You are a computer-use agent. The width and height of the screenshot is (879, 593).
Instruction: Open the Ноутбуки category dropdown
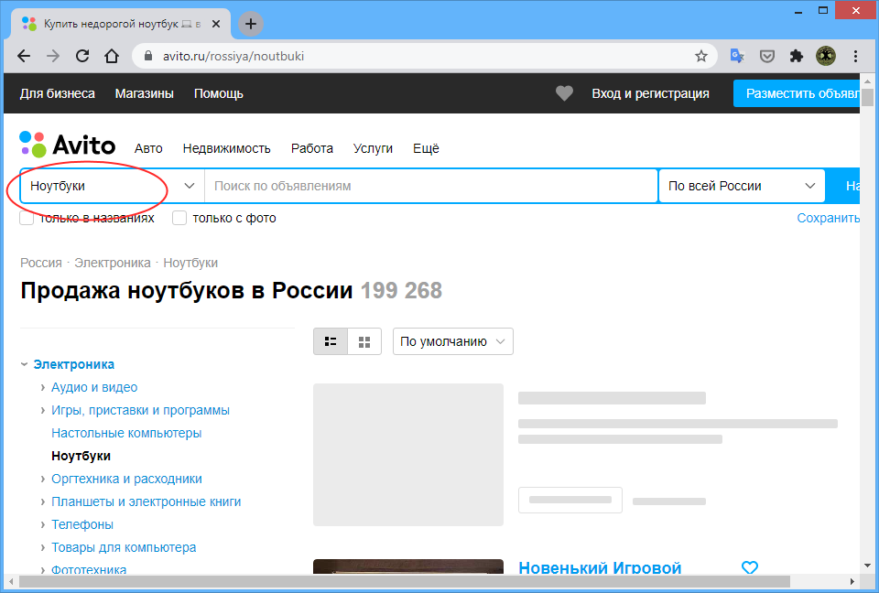point(112,186)
